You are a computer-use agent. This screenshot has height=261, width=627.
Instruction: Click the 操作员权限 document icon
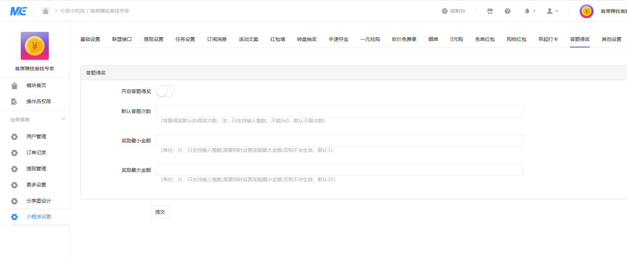(14, 101)
